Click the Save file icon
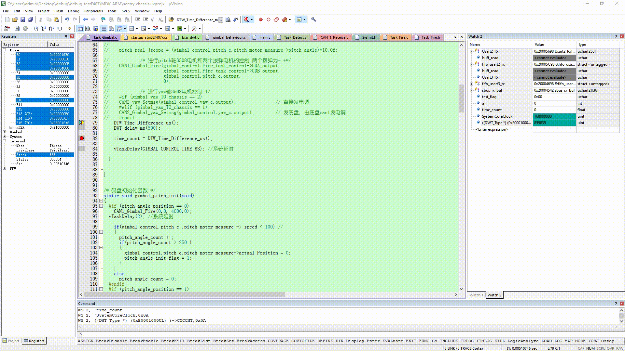Screen dimensions: 625x351 click(23, 19)
